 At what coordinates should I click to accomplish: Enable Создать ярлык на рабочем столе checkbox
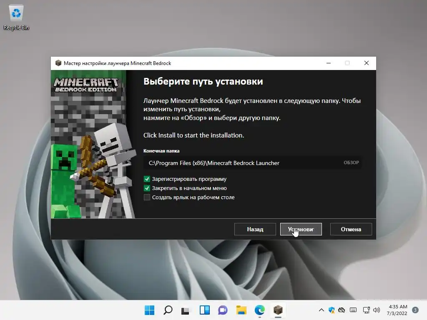pos(147,197)
